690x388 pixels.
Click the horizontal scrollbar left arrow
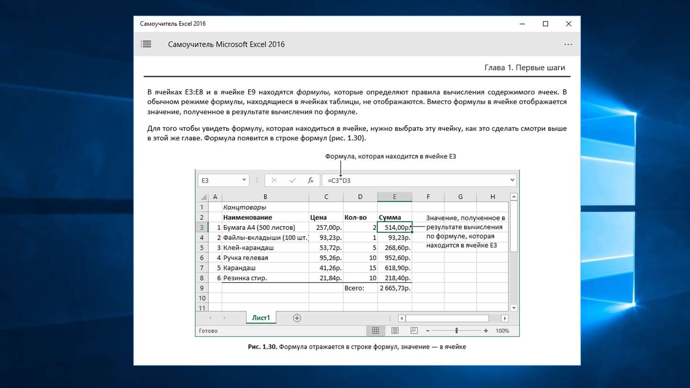click(402, 318)
